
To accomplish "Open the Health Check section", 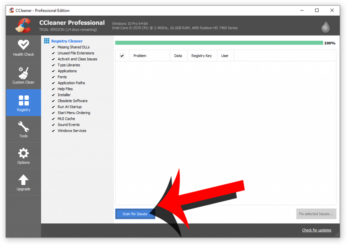I will click(23, 49).
